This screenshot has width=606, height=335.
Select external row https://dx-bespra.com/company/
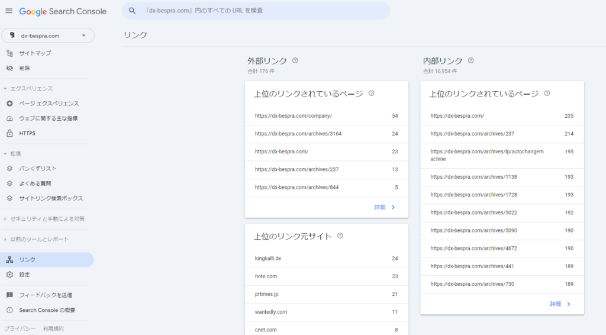tap(327, 116)
